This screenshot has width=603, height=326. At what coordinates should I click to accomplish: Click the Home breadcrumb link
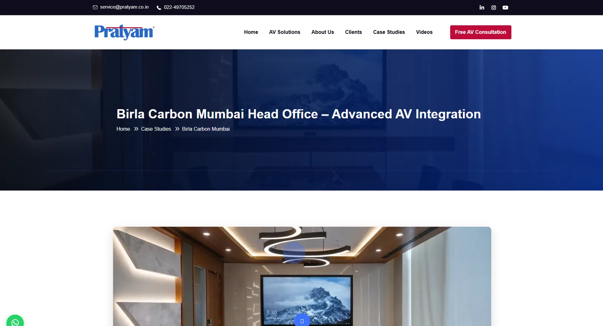pos(123,129)
